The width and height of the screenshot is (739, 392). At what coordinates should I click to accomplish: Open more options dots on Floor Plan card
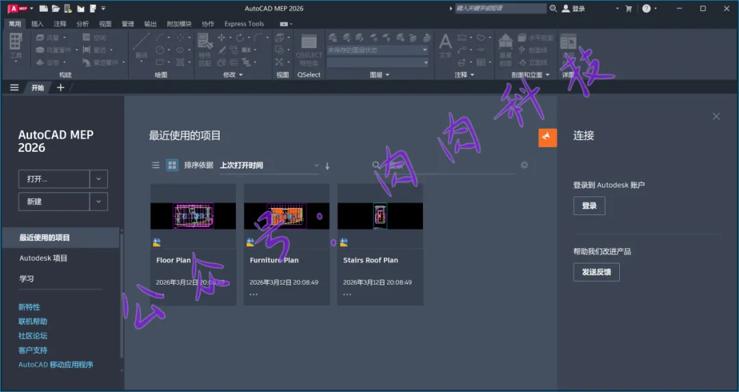pos(160,294)
